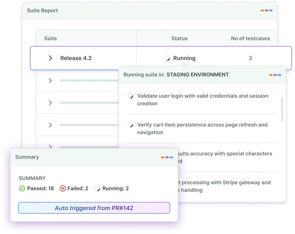295x234 pixels.
Task: Expand the Release 4.2 suite row
Action: coord(50,58)
